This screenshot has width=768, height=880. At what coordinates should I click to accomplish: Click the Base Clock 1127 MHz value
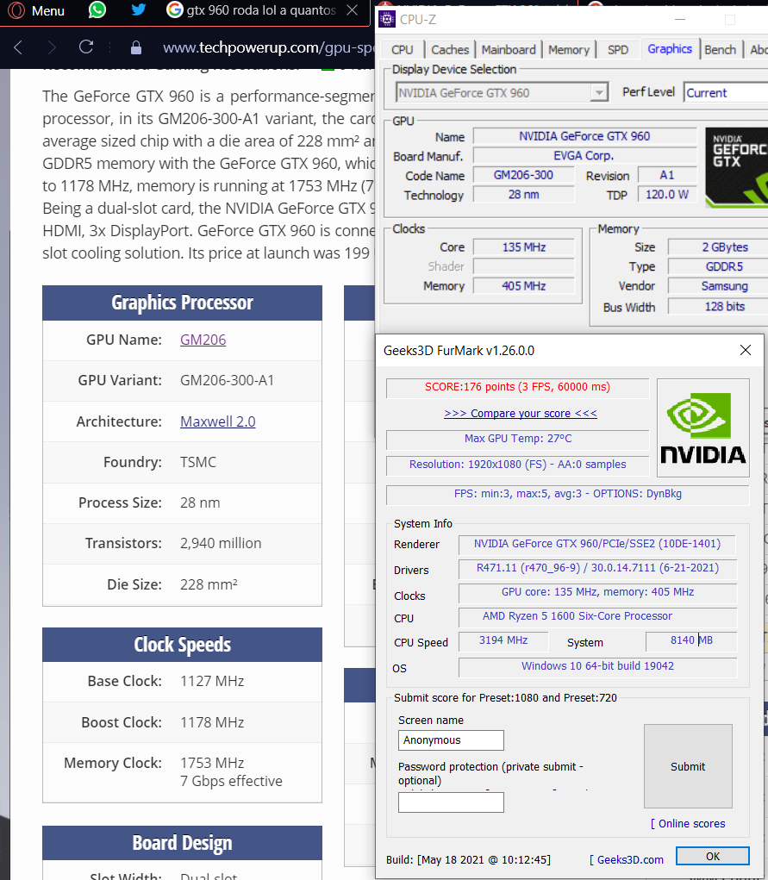[x=212, y=681]
